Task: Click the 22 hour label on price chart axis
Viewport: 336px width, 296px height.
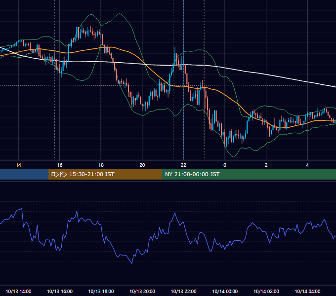Action: click(183, 165)
